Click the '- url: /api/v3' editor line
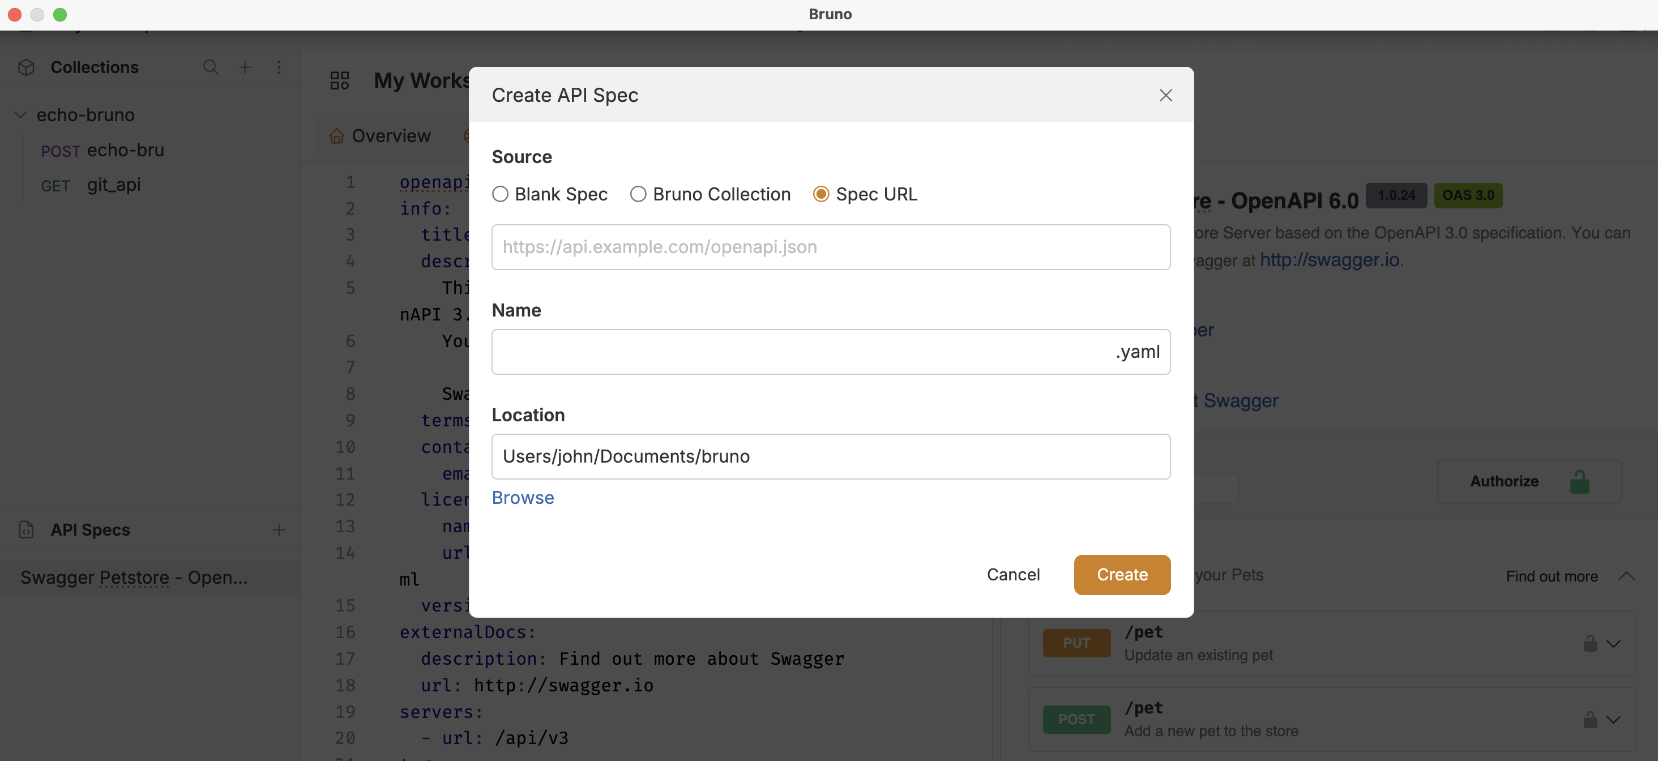 (494, 738)
